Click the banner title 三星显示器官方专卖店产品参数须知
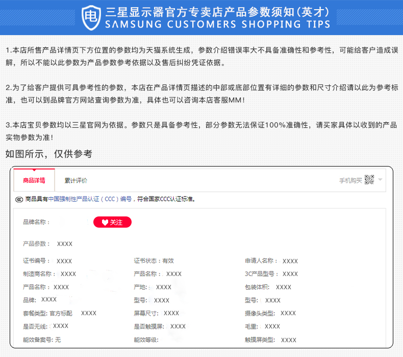Image resolution: width=403 pixels, height=357 pixels. point(217,12)
